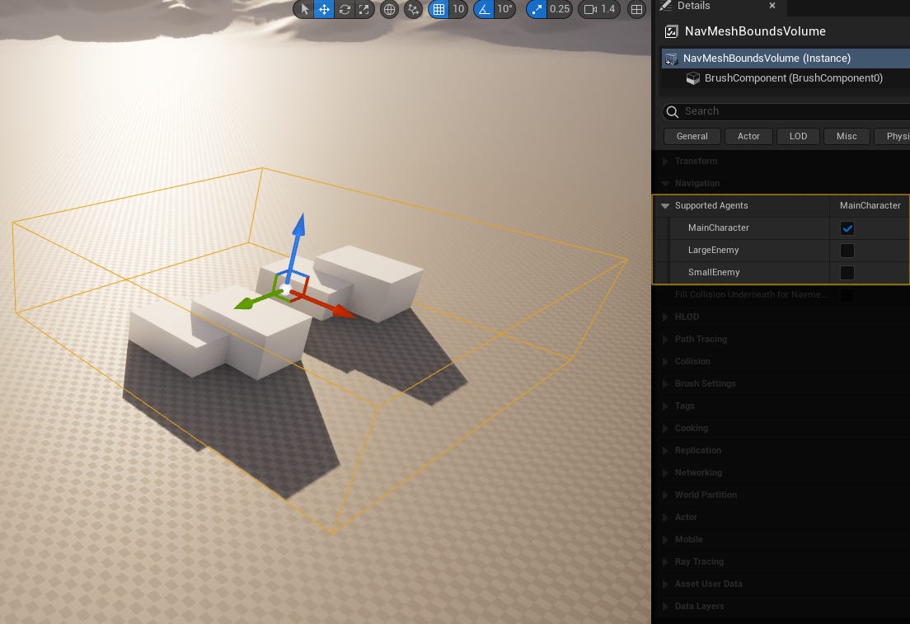Check the LargeEnemy agent box
This screenshot has height=624, width=910.
pos(847,250)
